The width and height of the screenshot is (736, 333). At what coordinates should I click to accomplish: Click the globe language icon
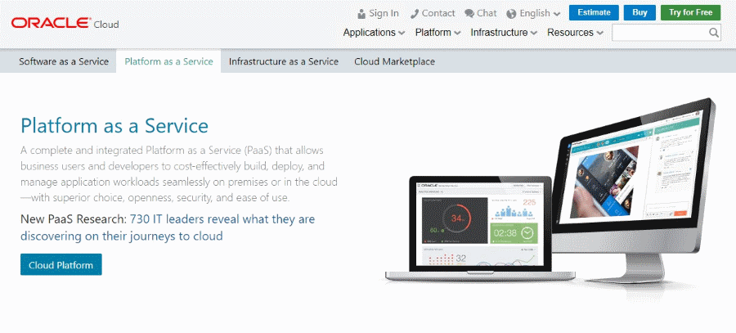[511, 14]
